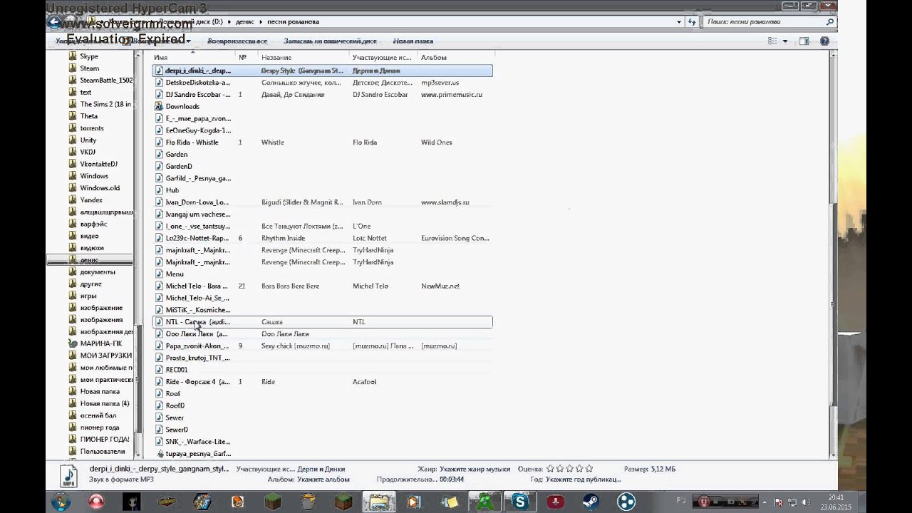Edit the Укажите год публикац... field

coord(583,480)
